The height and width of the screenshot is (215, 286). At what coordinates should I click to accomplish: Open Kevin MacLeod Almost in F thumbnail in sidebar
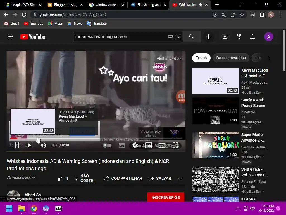[215, 81]
